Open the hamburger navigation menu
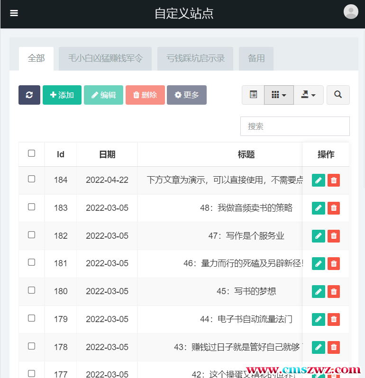The width and height of the screenshot is (365, 378). pos(14,13)
